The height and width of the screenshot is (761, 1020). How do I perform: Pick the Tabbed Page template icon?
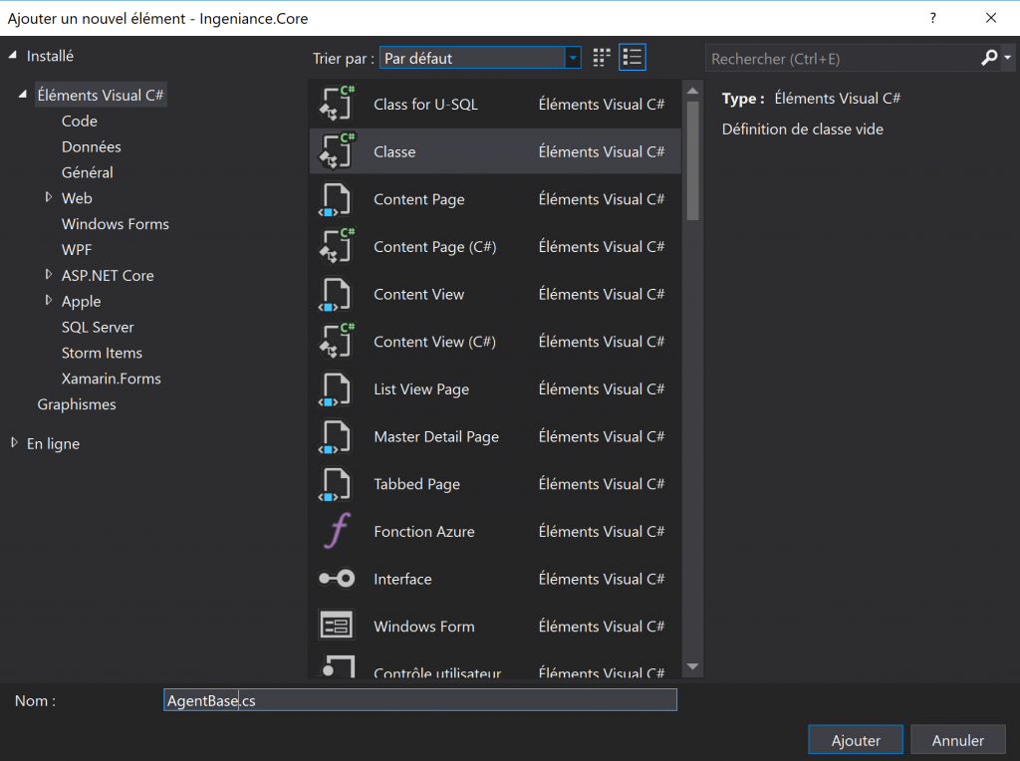335,484
